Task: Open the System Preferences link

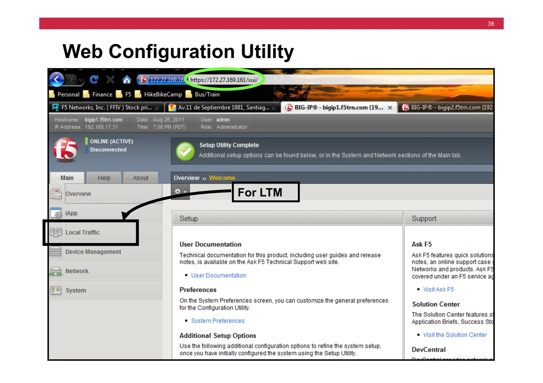Action: 218,321
